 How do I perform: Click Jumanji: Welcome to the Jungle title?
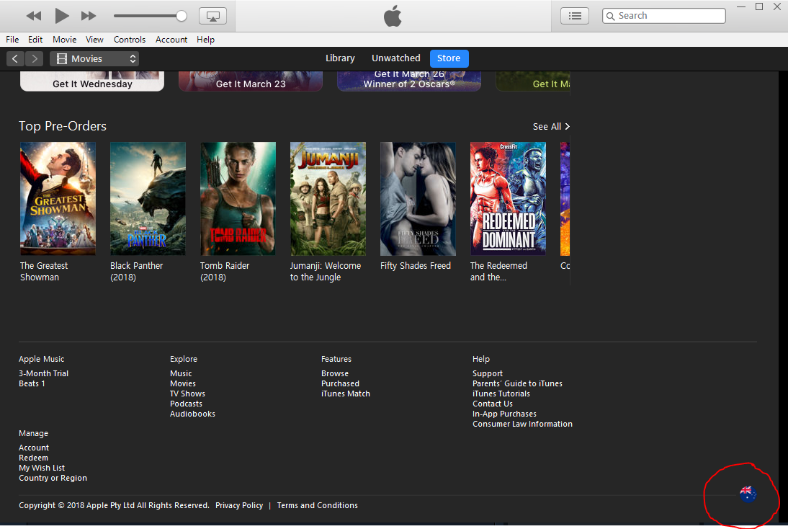click(326, 272)
